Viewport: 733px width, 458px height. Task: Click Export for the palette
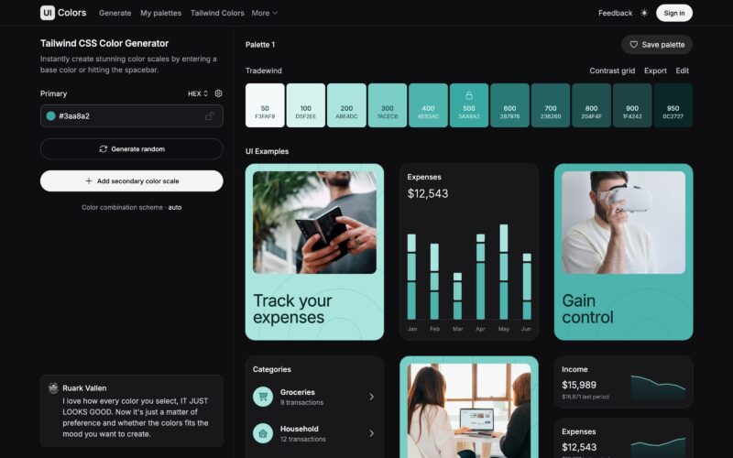click(x=655, y=71)
